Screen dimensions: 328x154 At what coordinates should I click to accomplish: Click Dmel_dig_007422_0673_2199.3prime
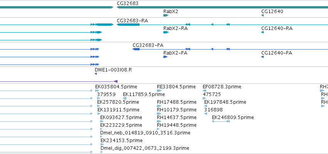point(145,148)
